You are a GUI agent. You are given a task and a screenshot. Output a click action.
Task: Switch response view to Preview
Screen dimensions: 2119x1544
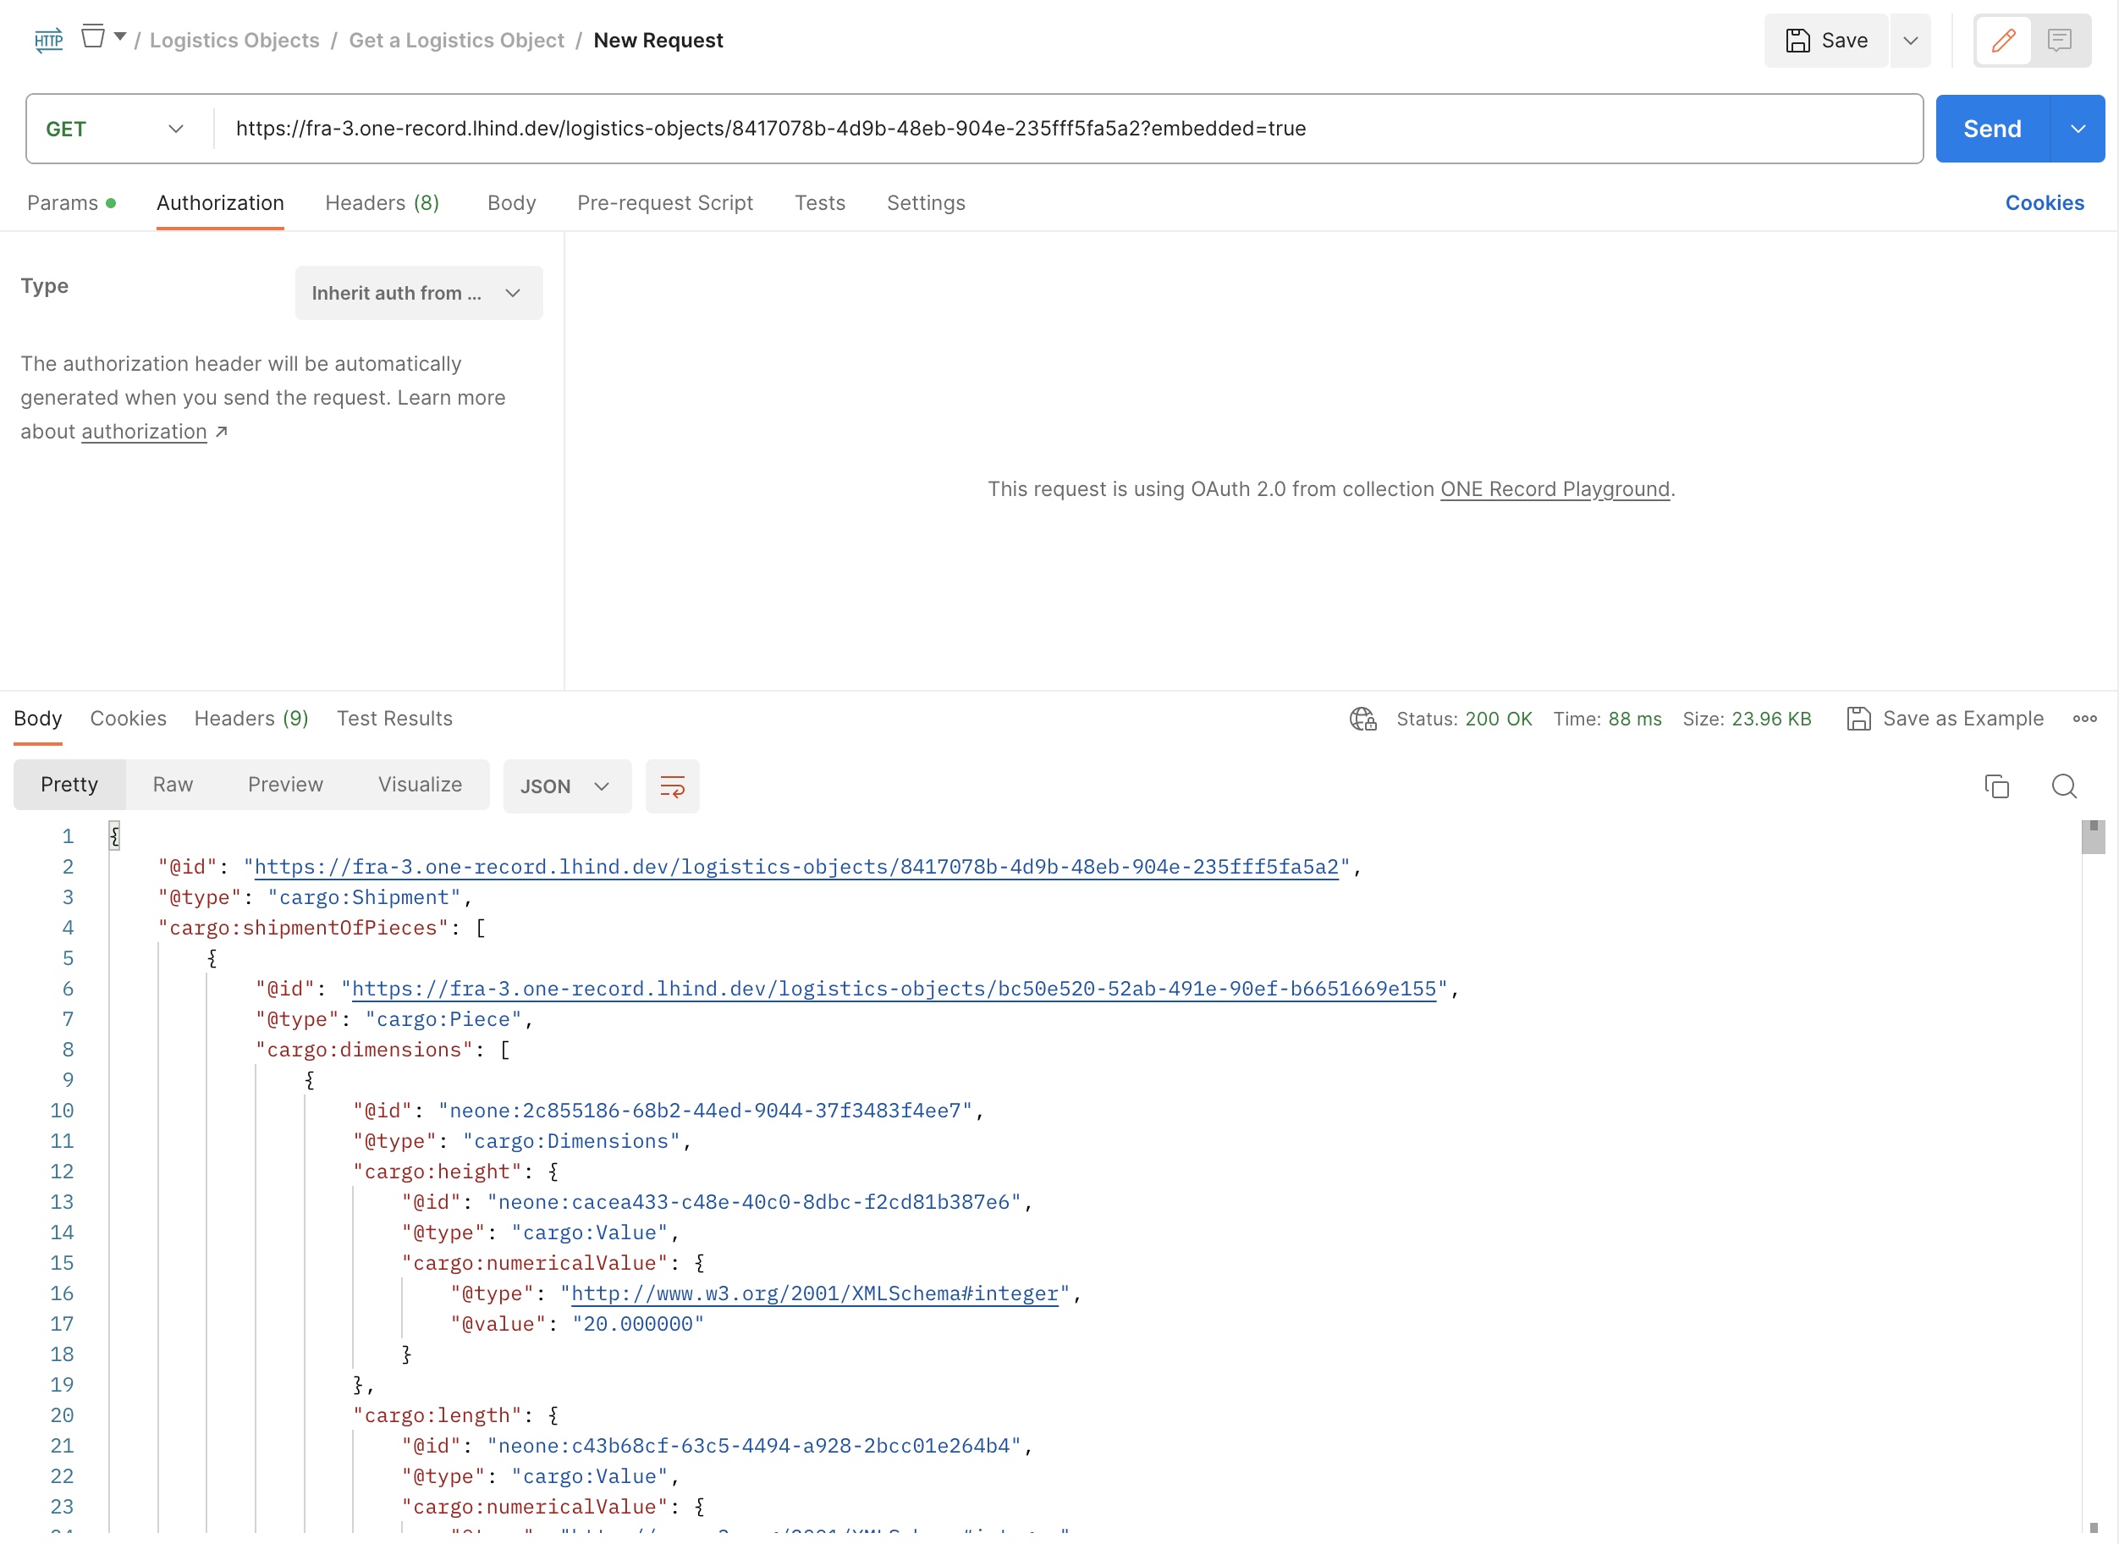[x=285, y=784]
